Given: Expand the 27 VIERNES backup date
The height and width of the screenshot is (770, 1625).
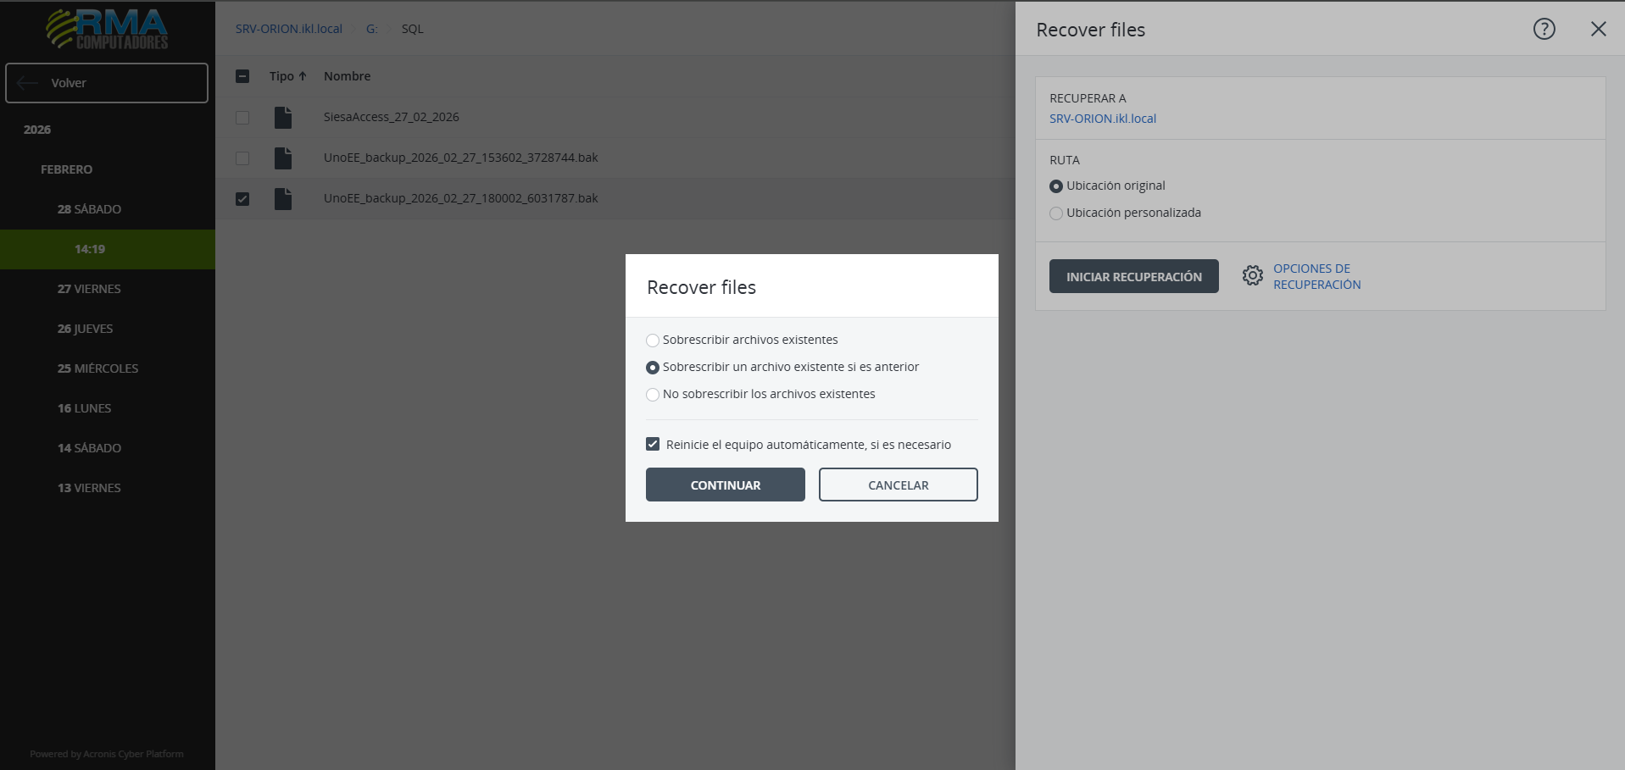Looking at the screenshot, I should pos(89,289).
